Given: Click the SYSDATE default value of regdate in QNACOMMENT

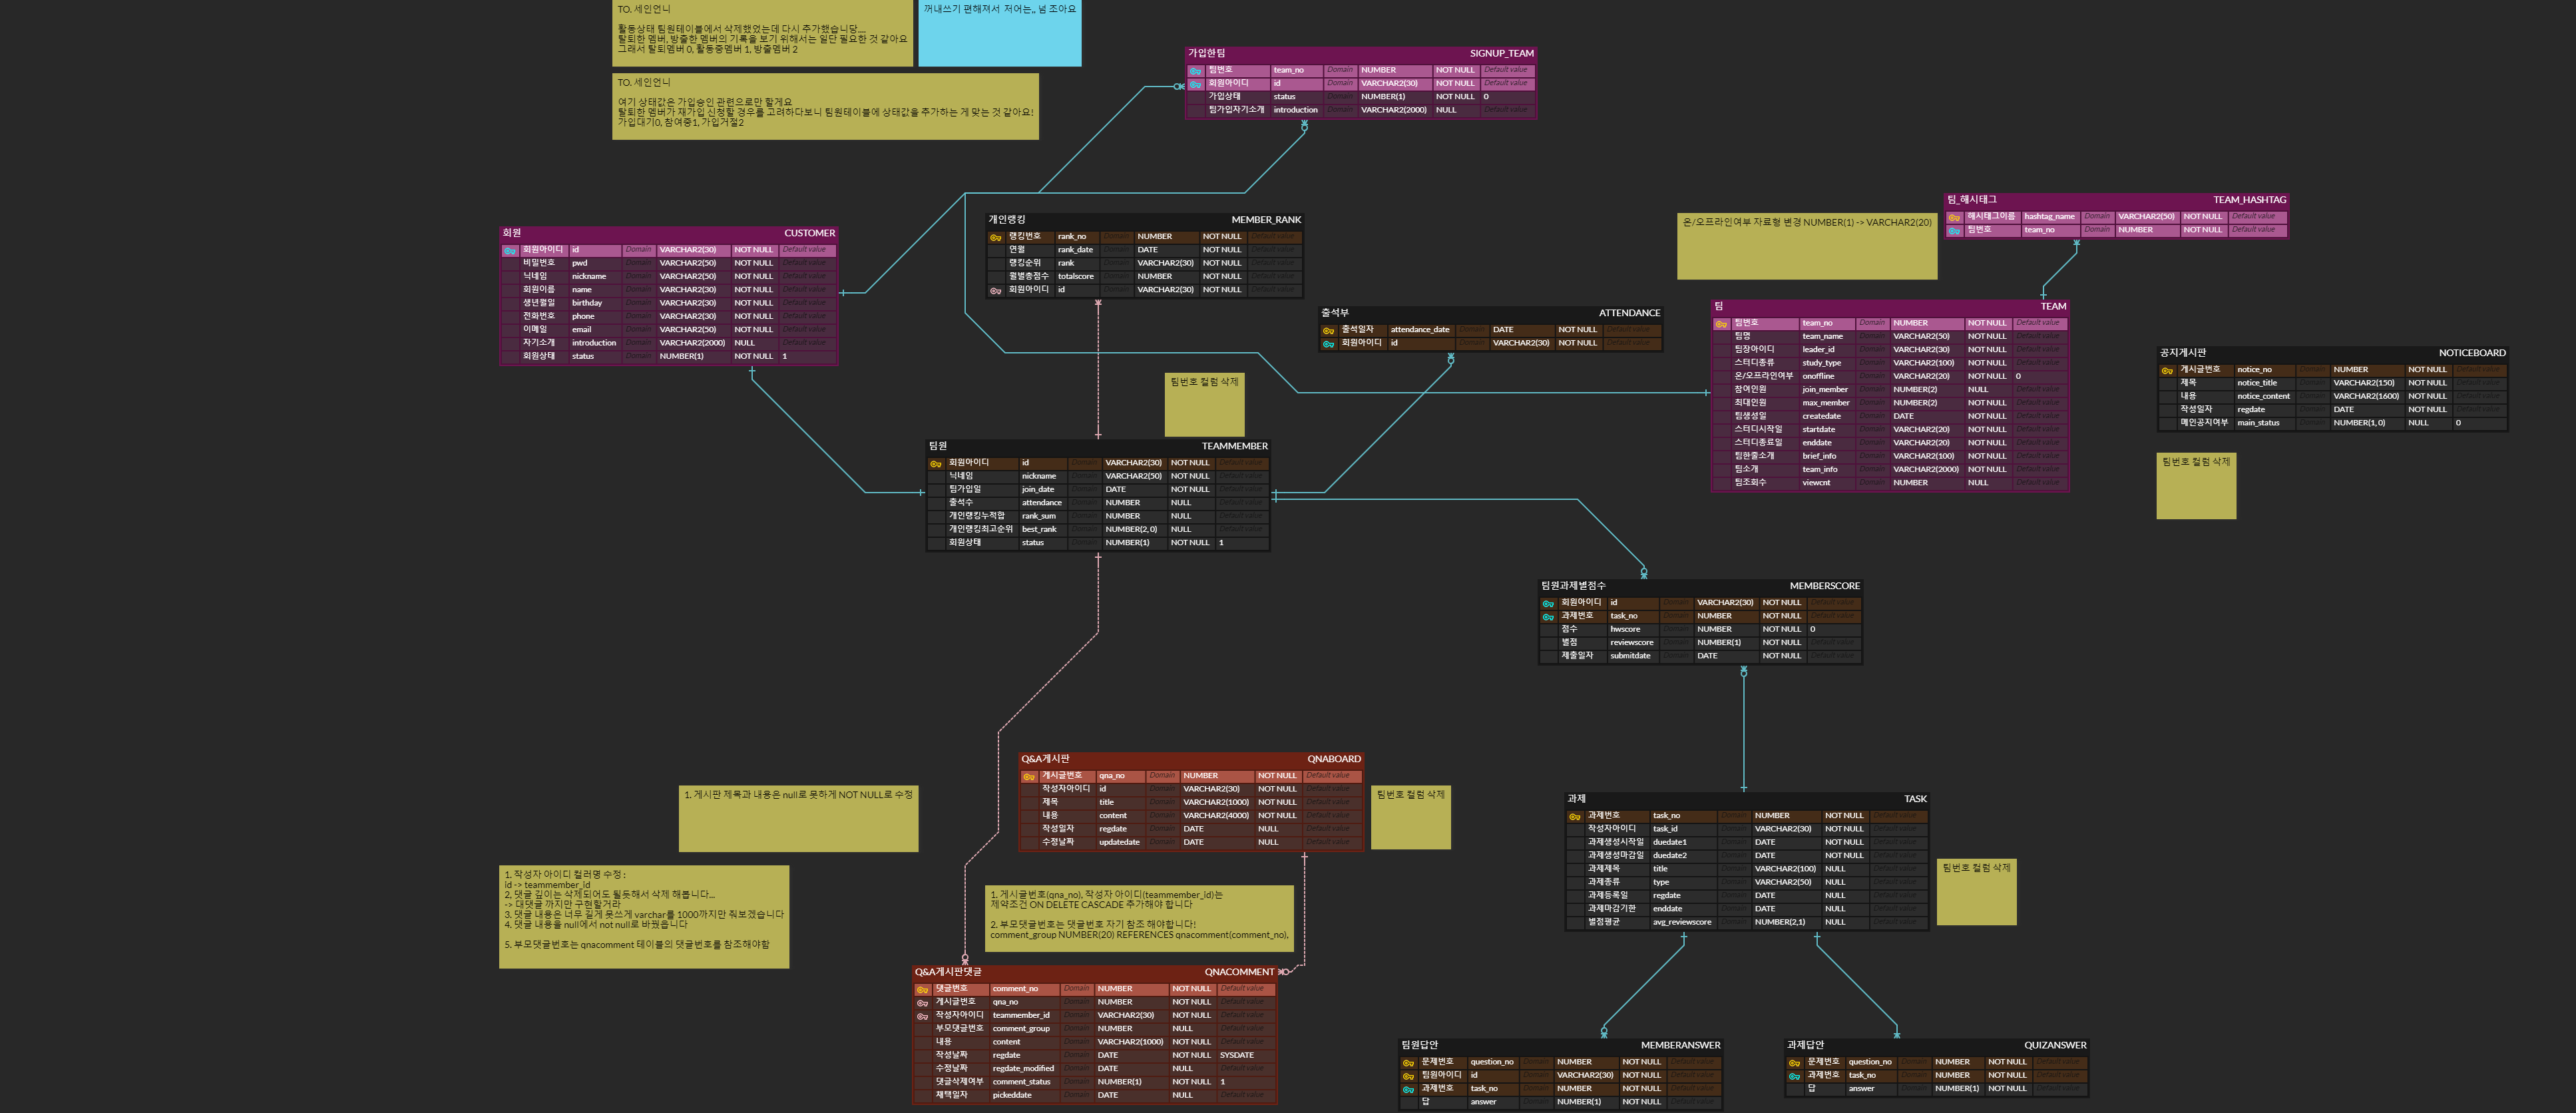Looking at the screenshot, I should [x=1237, y=1055].
